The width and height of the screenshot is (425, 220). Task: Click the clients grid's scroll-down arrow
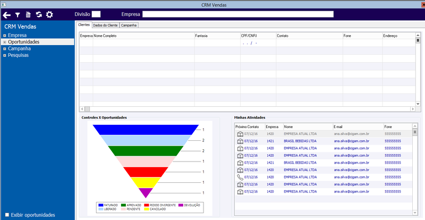pyautogui.click(x=418, y=104)
